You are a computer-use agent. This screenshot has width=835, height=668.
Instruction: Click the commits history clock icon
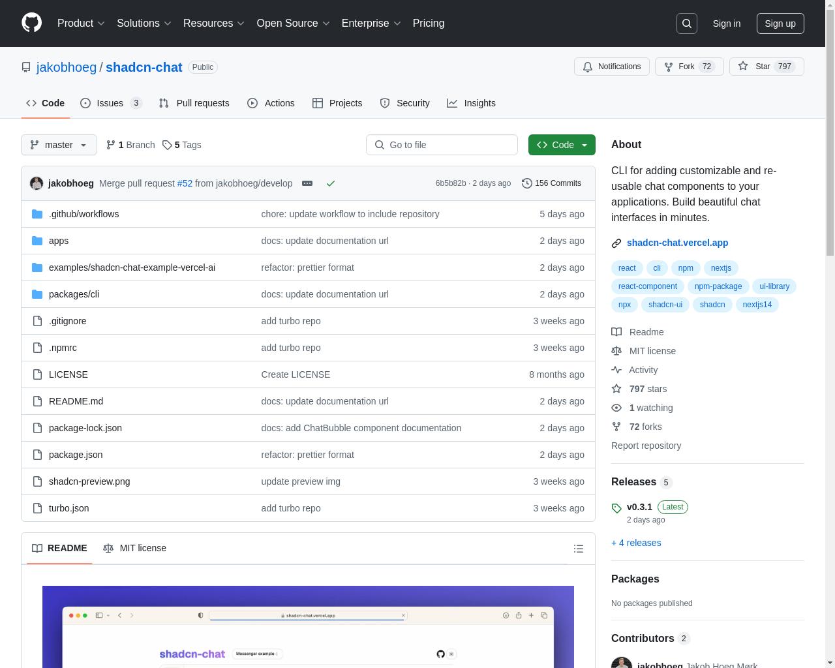527,183
